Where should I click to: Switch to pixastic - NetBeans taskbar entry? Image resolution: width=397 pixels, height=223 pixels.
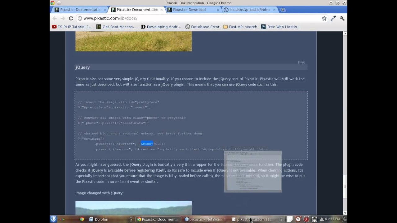point(206,219)
